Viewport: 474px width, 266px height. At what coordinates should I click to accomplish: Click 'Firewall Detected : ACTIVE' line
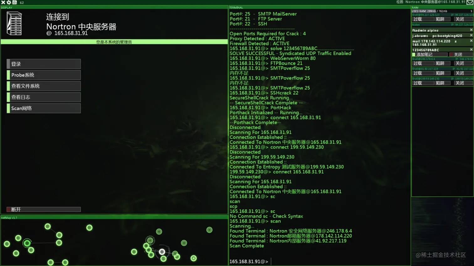point(259,43)
